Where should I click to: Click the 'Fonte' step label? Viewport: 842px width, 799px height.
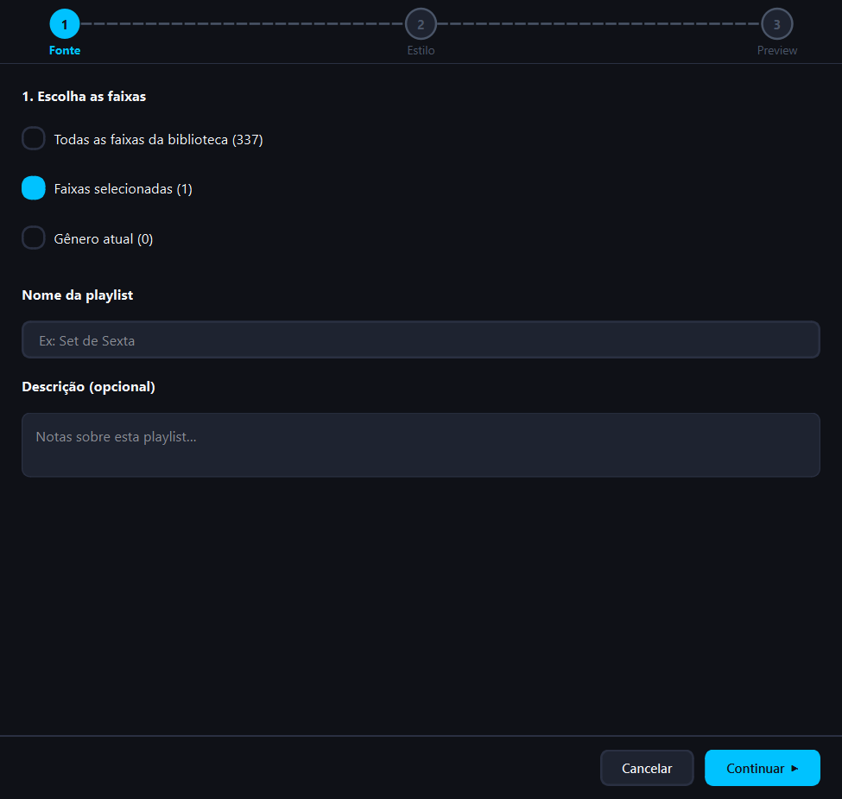[x=65, y=50]
